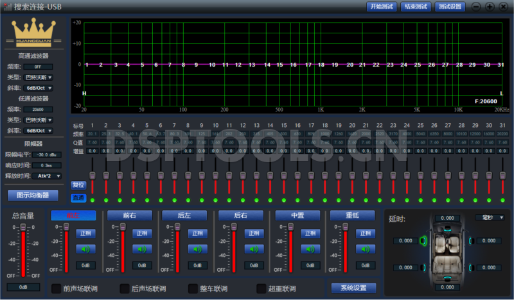
Task: Enable the 后声场联调 checkbox
Action: point(125,288)
